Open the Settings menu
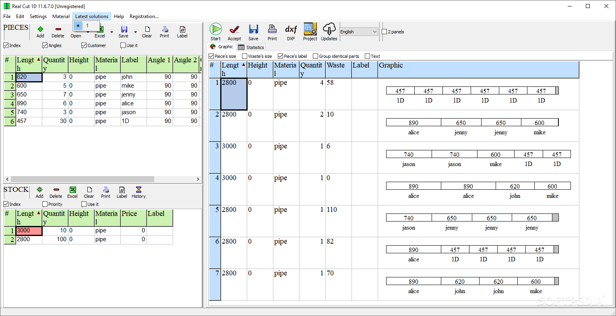The width and height of the screenshot is (616, 316). point(38,16)
